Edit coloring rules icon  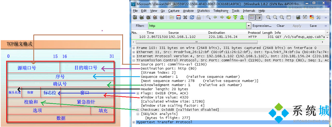click(x=312, y=17)
